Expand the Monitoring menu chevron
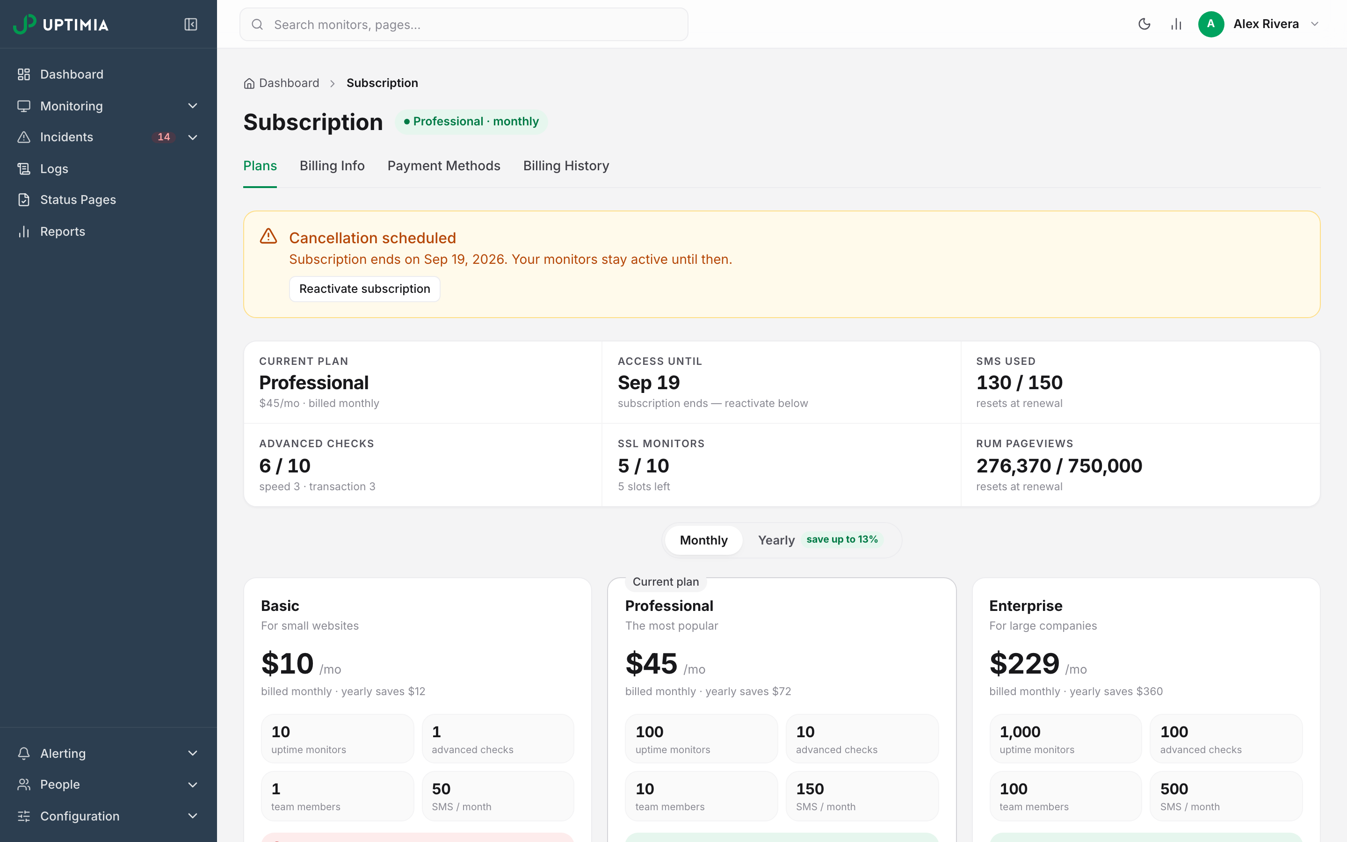The image size is (1347, 842). [x=193, y=106]
